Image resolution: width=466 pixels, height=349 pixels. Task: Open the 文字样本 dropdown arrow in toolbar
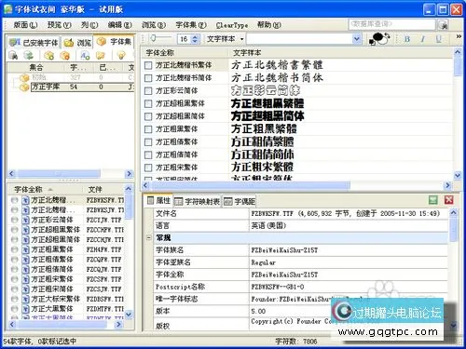click(241, 39)
